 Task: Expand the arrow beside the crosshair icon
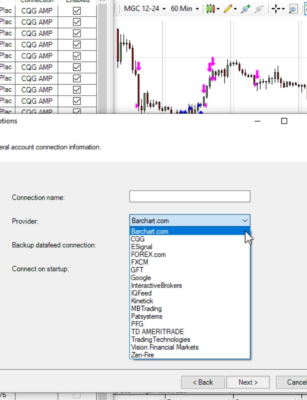pos(283,9)
